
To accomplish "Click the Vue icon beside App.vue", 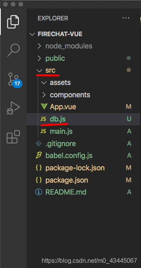I will [44, 107].
